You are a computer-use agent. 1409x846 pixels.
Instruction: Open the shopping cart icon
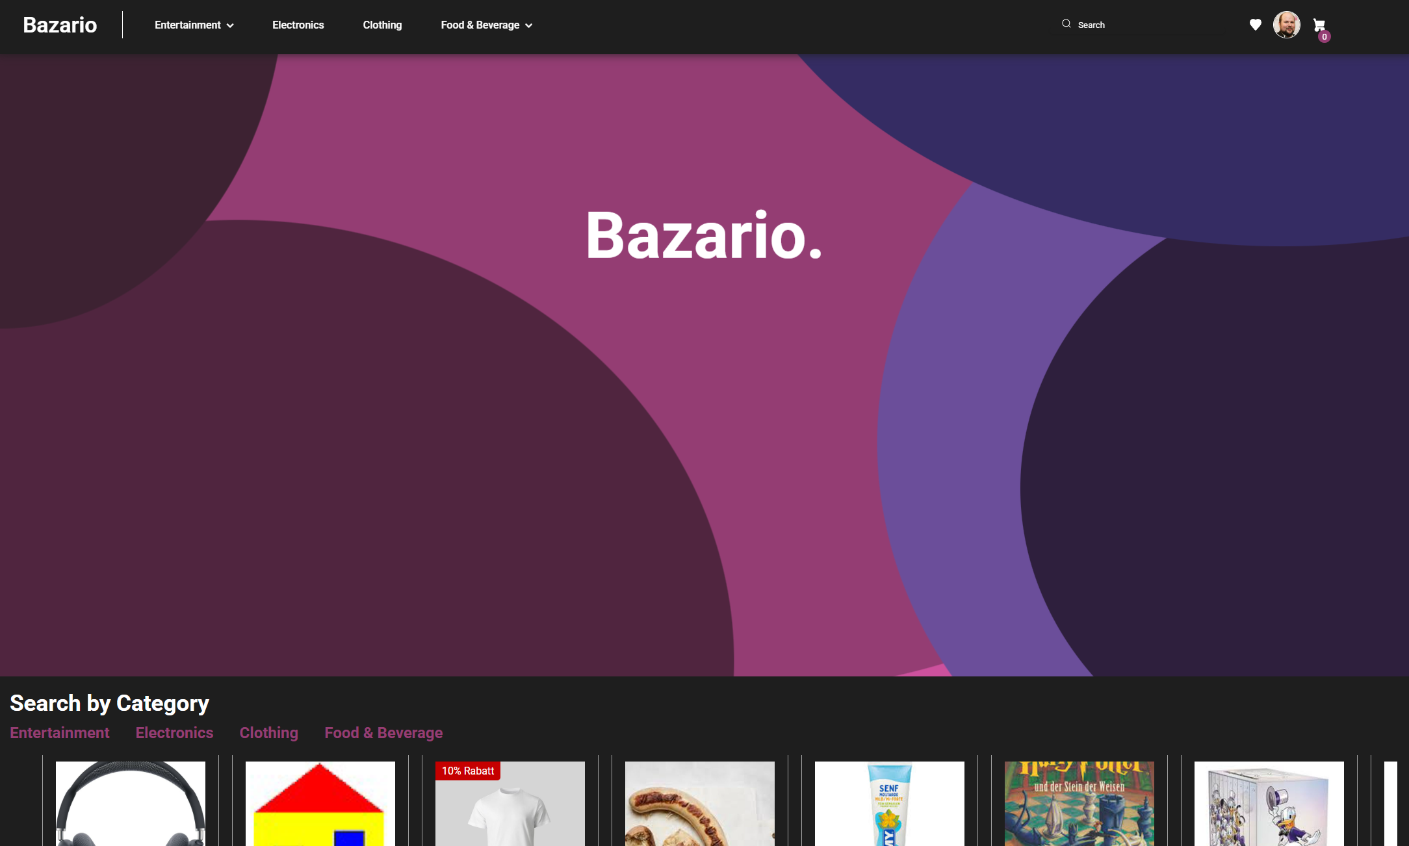(x=1319, y=26)
